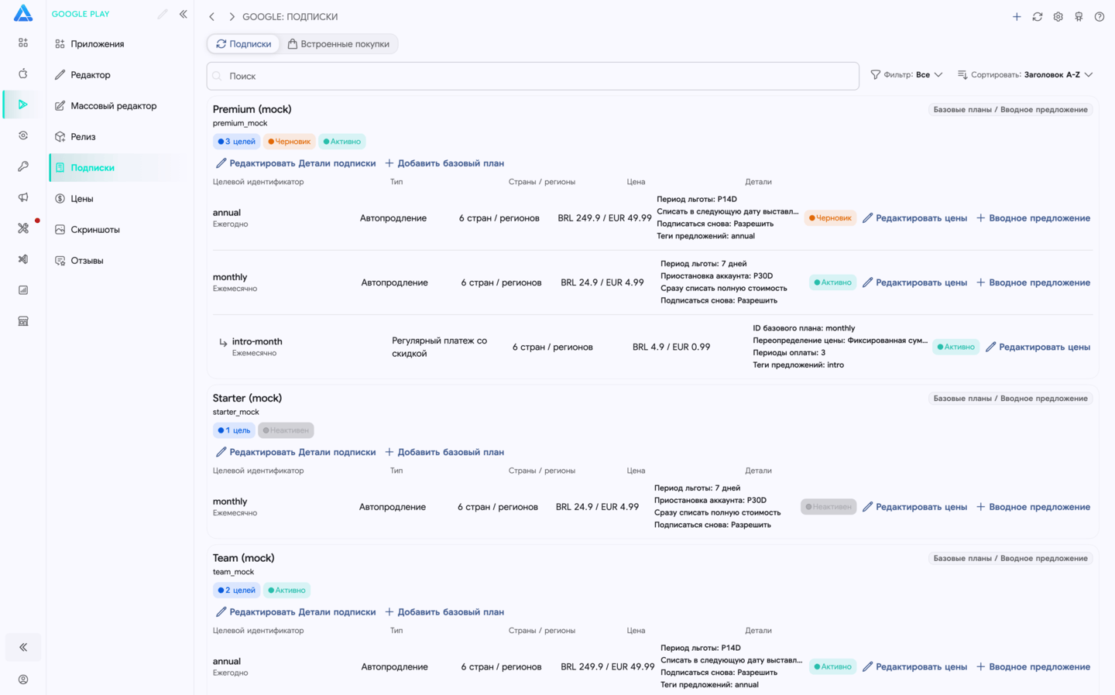Edit prices for Starter monthly plan
This screenshot has height=695, width=1115.
click(914, 507)
